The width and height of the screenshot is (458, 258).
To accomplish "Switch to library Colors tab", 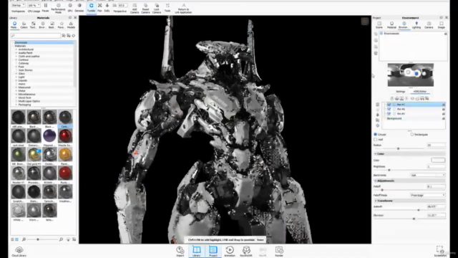I will click(24, 25).
